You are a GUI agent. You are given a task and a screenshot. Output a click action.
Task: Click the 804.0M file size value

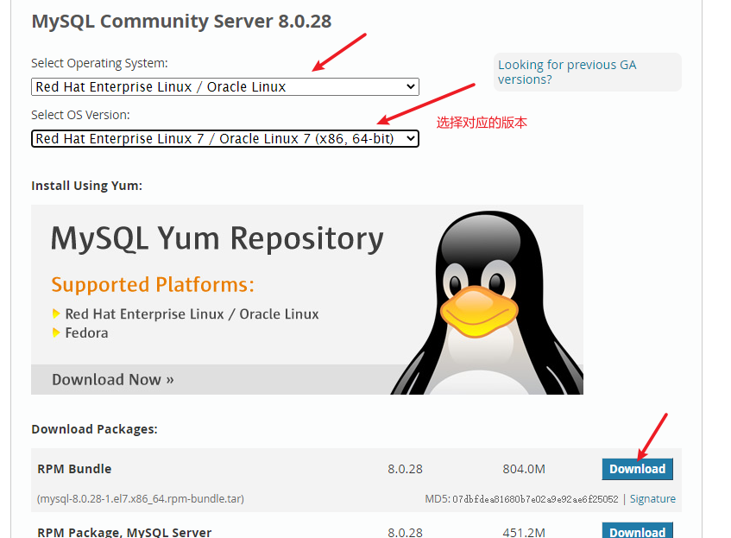point(524,469)
